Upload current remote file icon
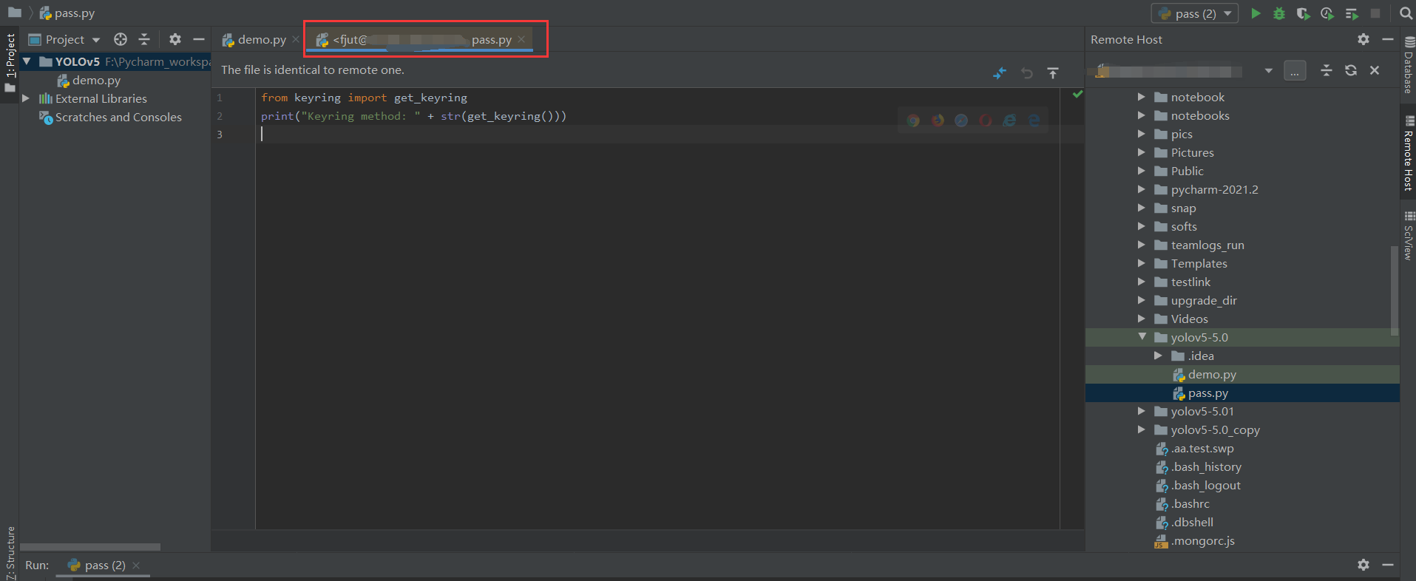 (1053, 72)
